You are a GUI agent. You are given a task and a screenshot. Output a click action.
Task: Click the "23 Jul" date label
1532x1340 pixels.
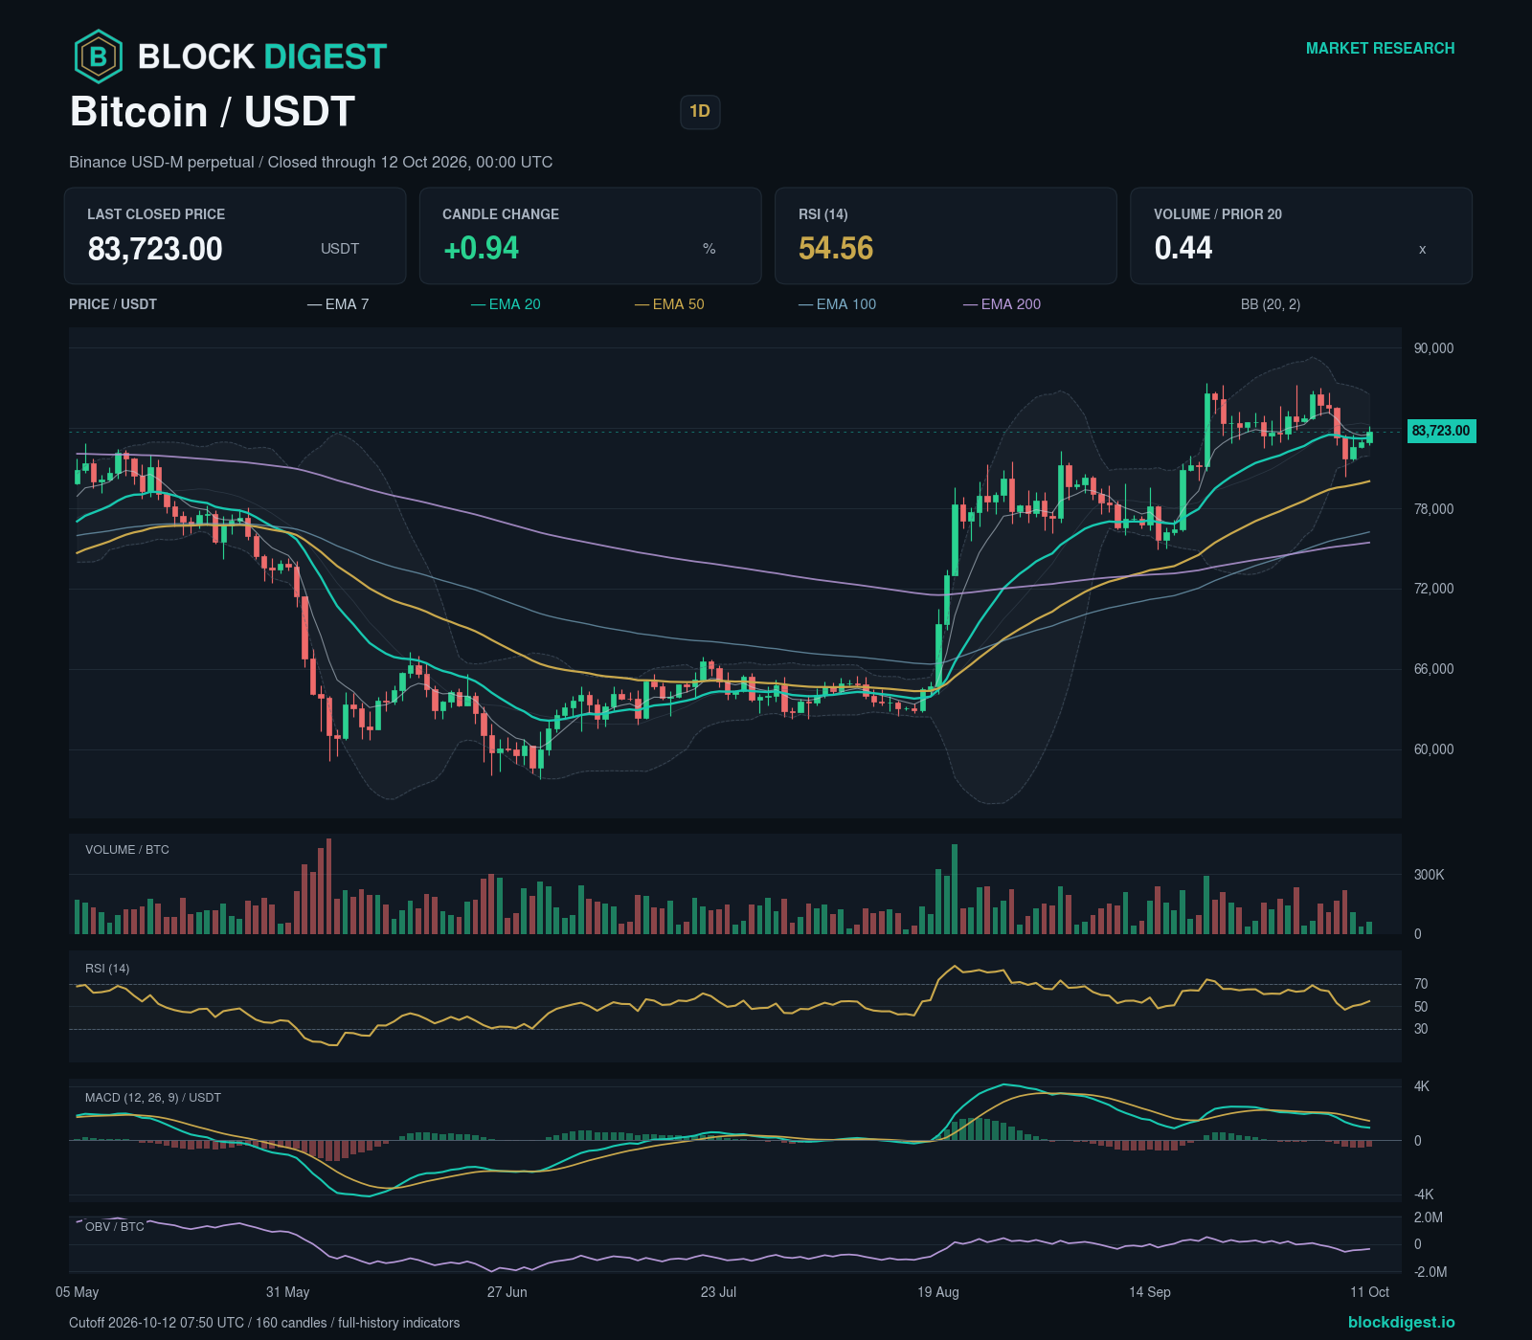point(719,1292)
